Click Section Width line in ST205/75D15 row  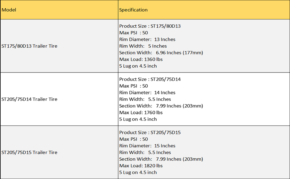pyautogui.click(x=161, y=159)
